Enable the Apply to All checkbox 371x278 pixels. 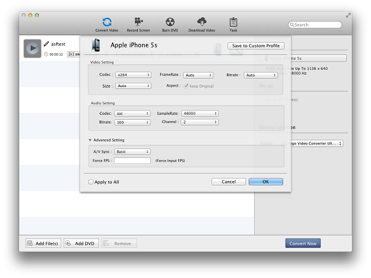(x=91, y=182)
